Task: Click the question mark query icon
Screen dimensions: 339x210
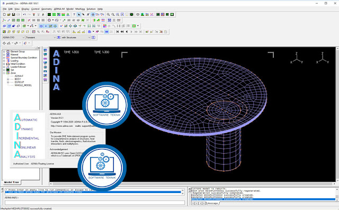Action: (74, 14)
